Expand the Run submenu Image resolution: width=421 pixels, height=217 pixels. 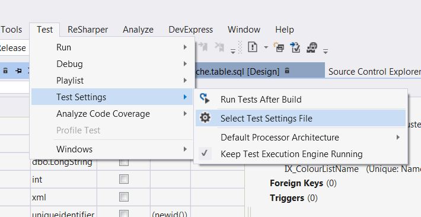(112, 47)
